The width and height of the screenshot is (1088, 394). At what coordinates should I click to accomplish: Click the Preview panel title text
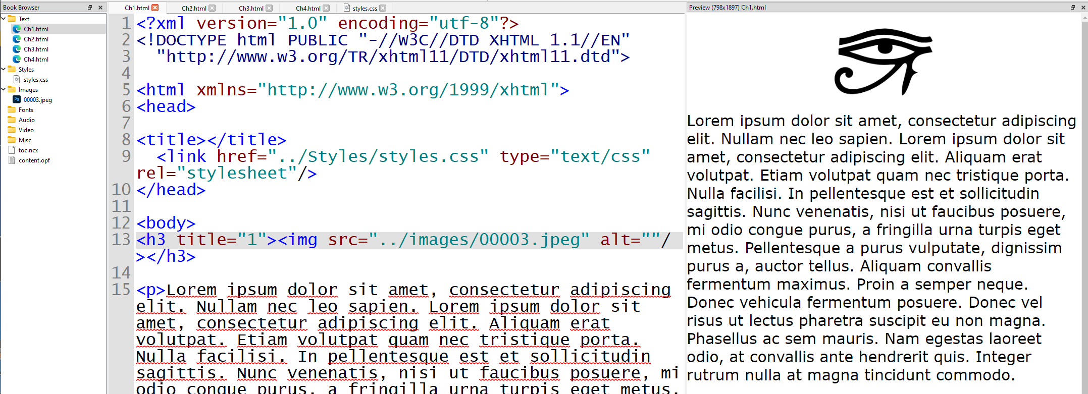point(727,8)
